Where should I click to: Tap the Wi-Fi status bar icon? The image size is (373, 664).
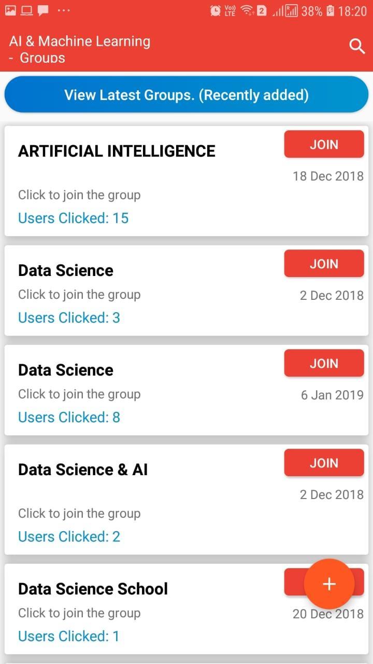247,11
